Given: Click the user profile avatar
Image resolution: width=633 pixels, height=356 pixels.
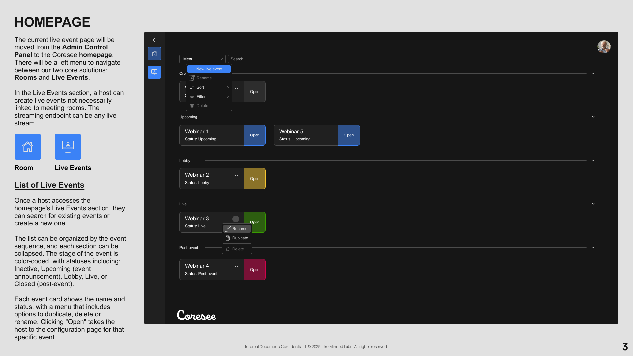Looking at the screenshot, I should pos(604,47).
